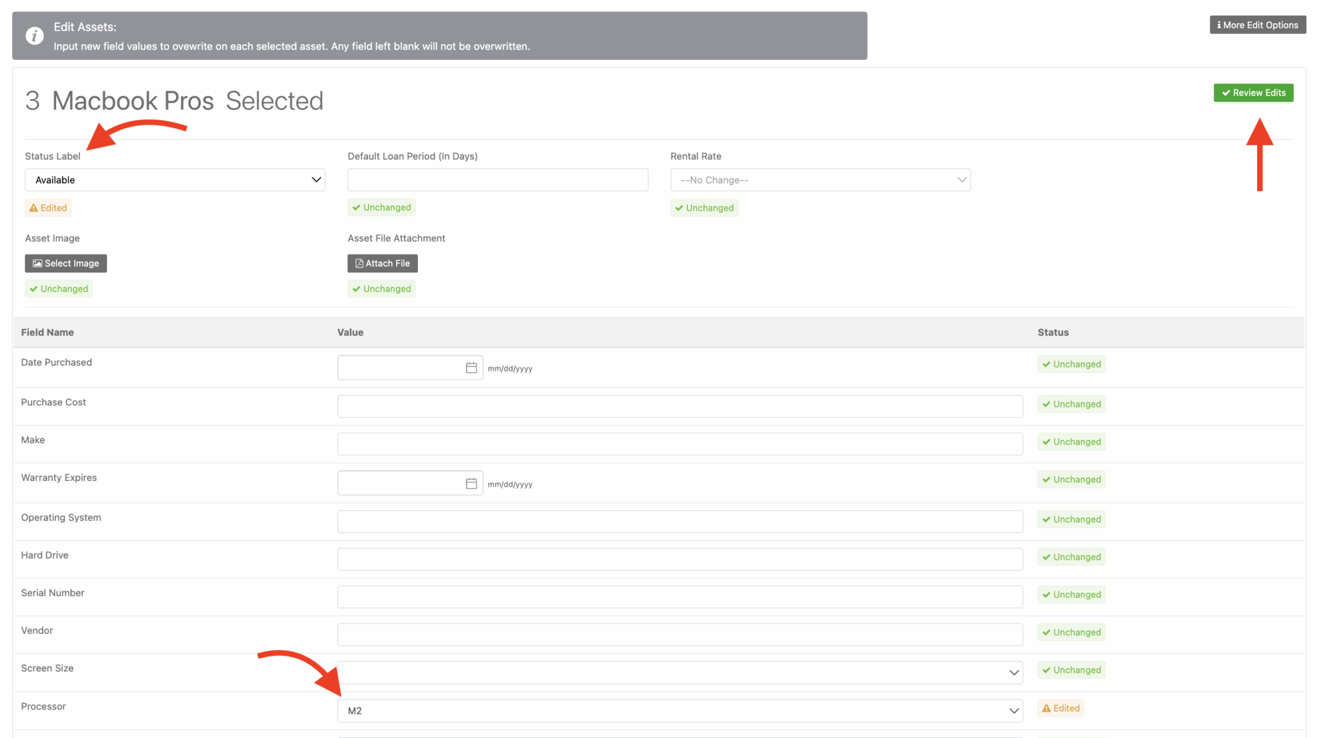
Task: Focus the Default Loan Period input
Action: click(x=497, y=180)
